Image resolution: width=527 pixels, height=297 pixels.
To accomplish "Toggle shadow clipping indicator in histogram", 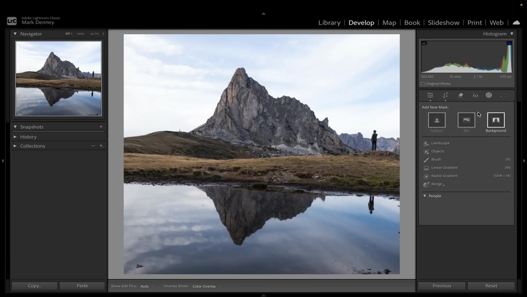I will coord(424,43).
